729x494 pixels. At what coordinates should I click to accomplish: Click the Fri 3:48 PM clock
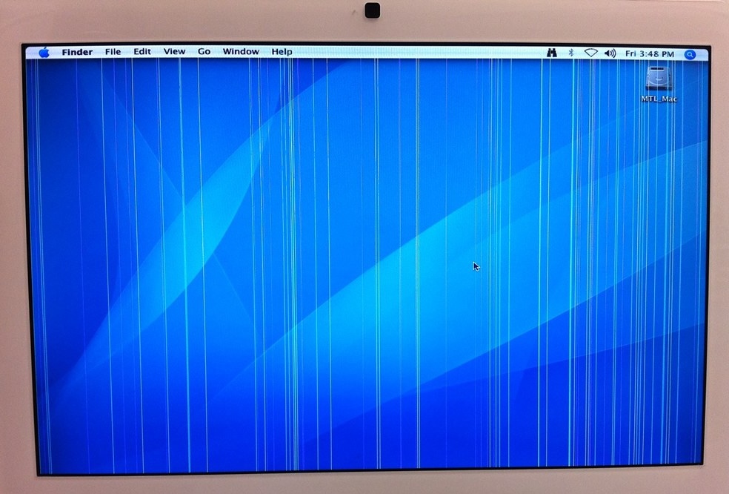649,54
